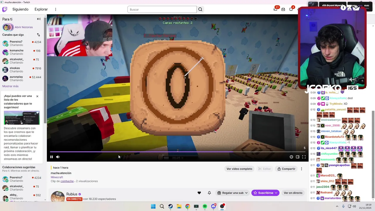Screen dimensions: 375x211
Task: Enter fullscreen on the player
Action: point(304,157)
